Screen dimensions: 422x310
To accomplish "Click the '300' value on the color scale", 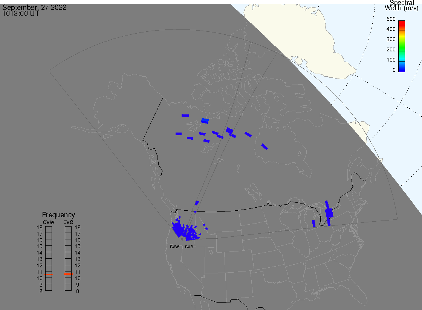I will tap(391, 39).
